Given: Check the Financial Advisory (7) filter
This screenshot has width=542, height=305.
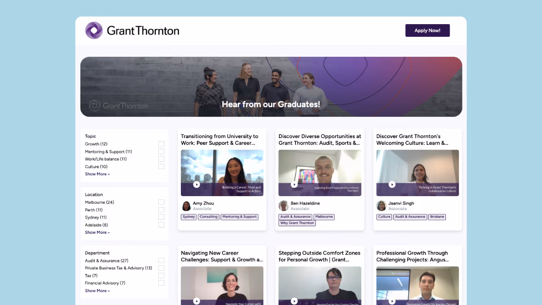Looking at the screenshot, I should click(161, 283).
